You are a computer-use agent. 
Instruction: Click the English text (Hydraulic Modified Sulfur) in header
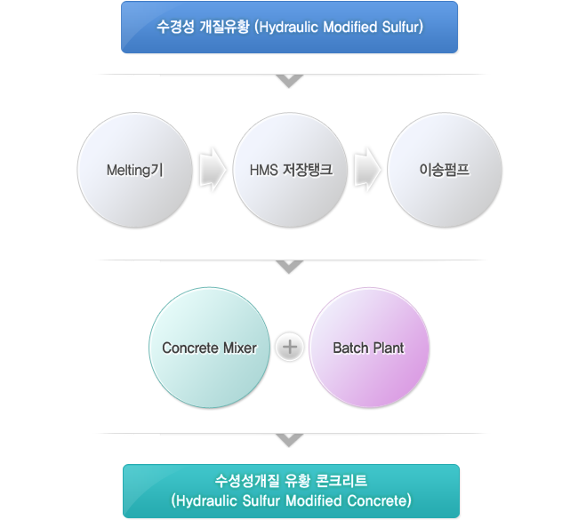[339, 28]
